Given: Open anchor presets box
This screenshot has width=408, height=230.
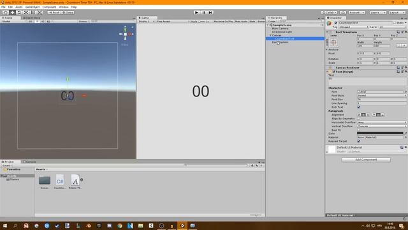Looking at the screenshot, I should [334, 42].
